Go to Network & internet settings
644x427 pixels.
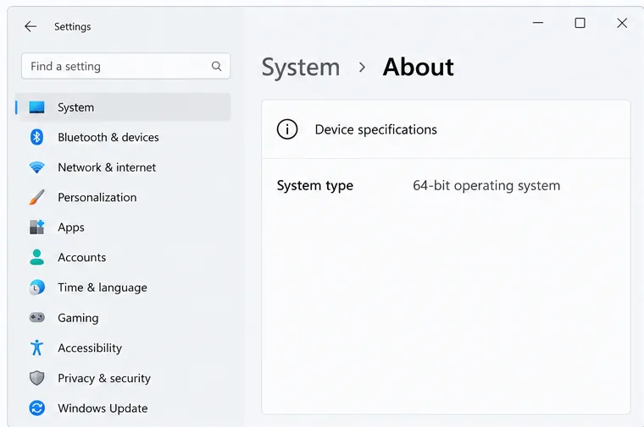(x=107, y=167)
